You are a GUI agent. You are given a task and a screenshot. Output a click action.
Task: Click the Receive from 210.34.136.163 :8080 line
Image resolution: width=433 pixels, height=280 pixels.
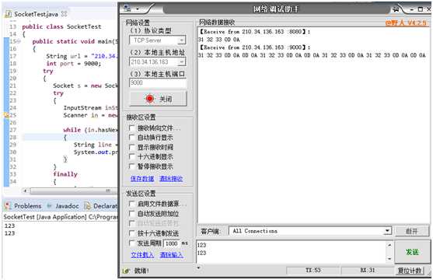255,32
